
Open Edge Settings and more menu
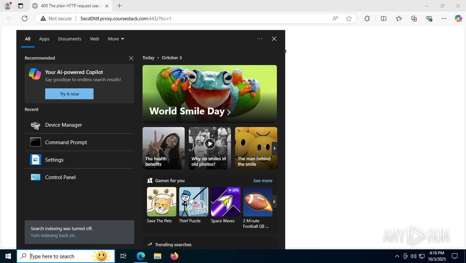pyautogui.click(x=444, y=18)
